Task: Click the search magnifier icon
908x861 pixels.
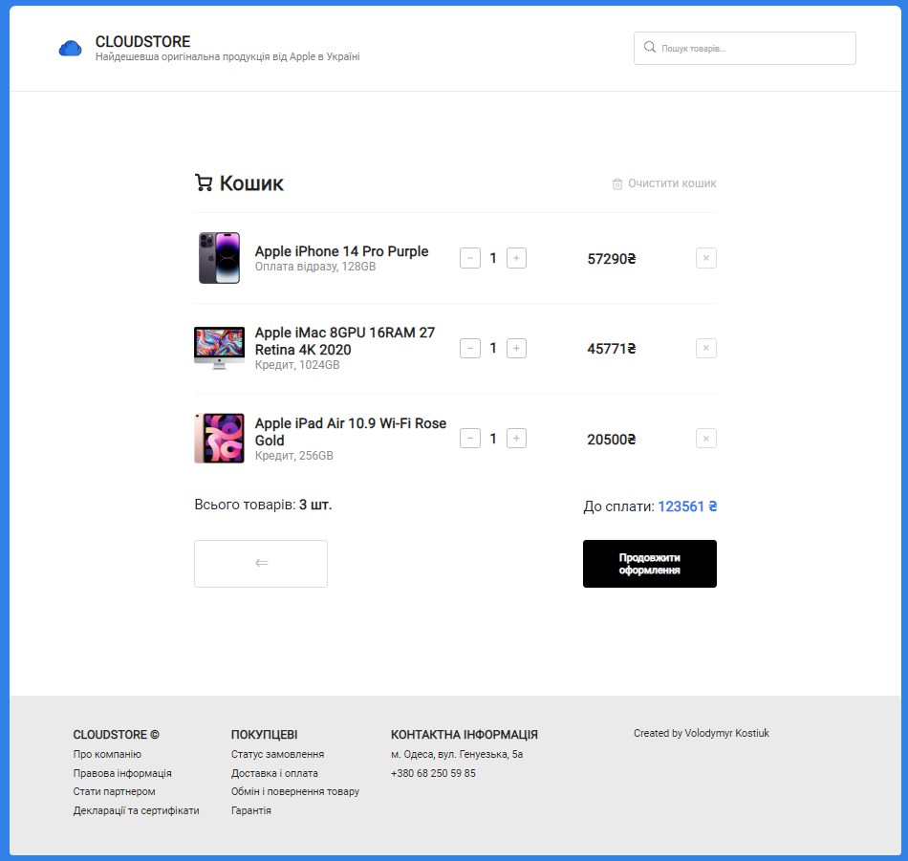Action: click(650, 47)
